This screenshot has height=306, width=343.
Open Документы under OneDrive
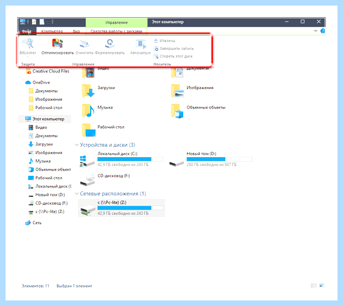tap(43, 91)
